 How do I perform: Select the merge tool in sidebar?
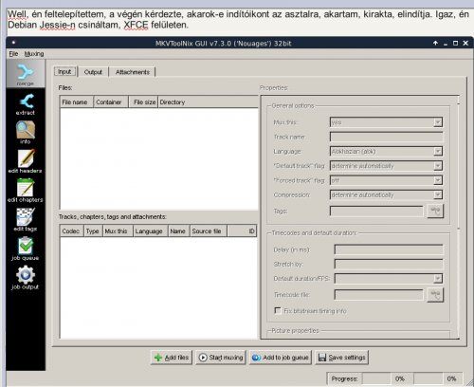pos(26,74)
